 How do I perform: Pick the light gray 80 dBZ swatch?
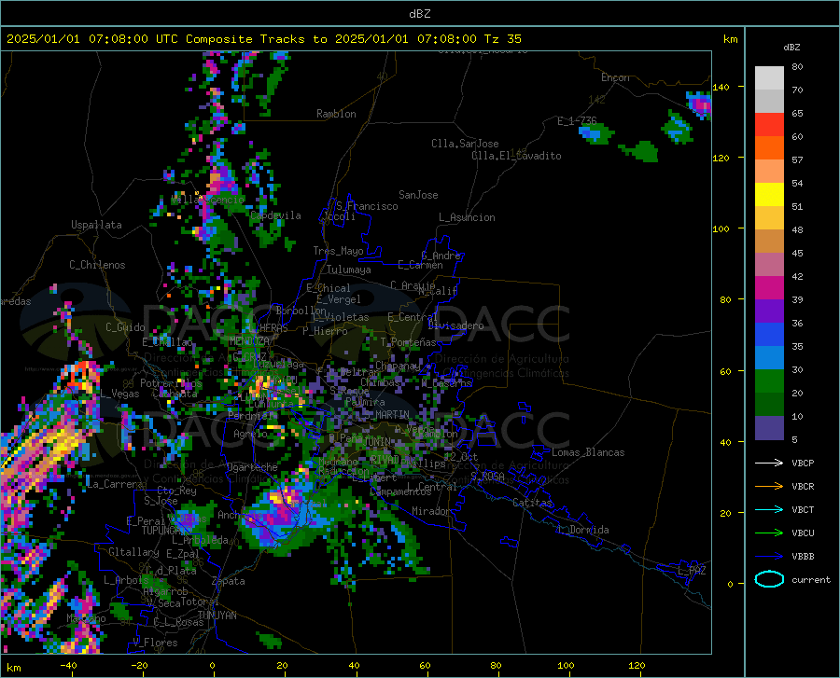point(769,78)
